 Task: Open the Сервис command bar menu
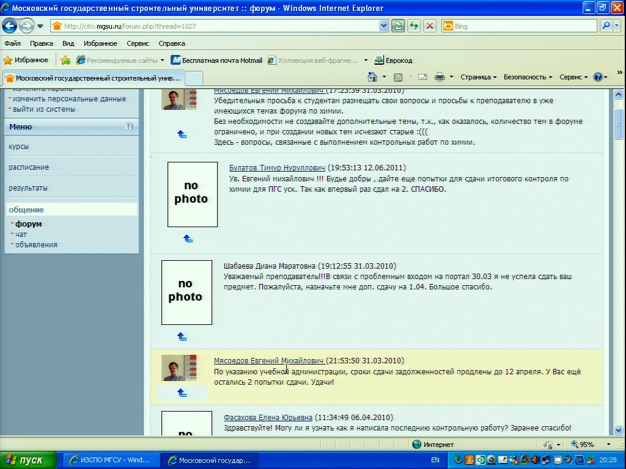573,77
